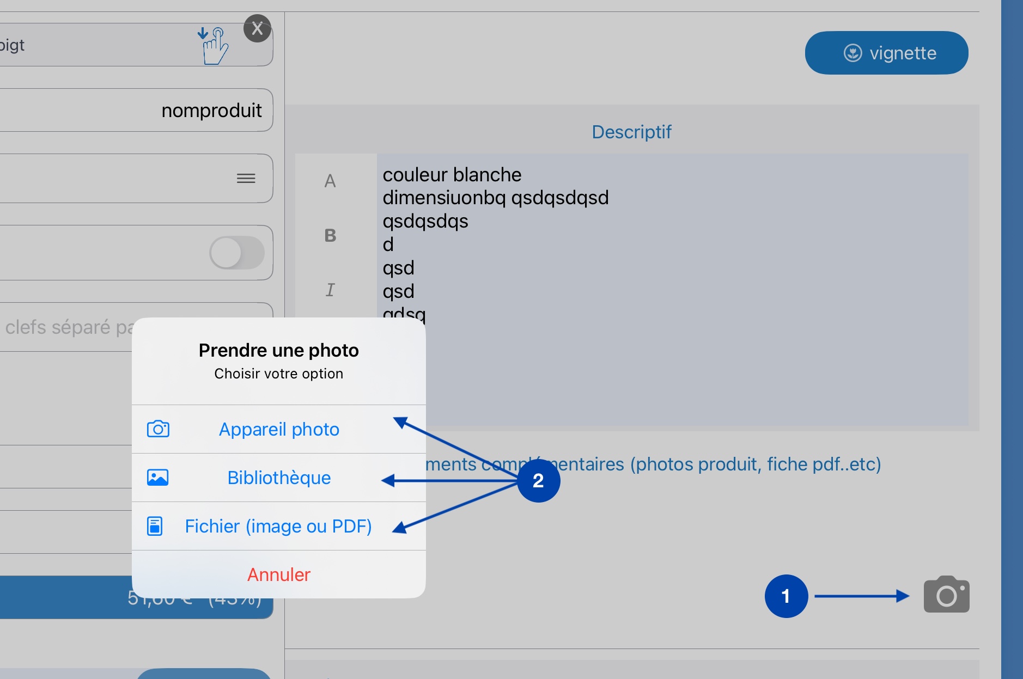Tap the gray camera icon at bottom right

pyautogui.click(x=946, y=595)
